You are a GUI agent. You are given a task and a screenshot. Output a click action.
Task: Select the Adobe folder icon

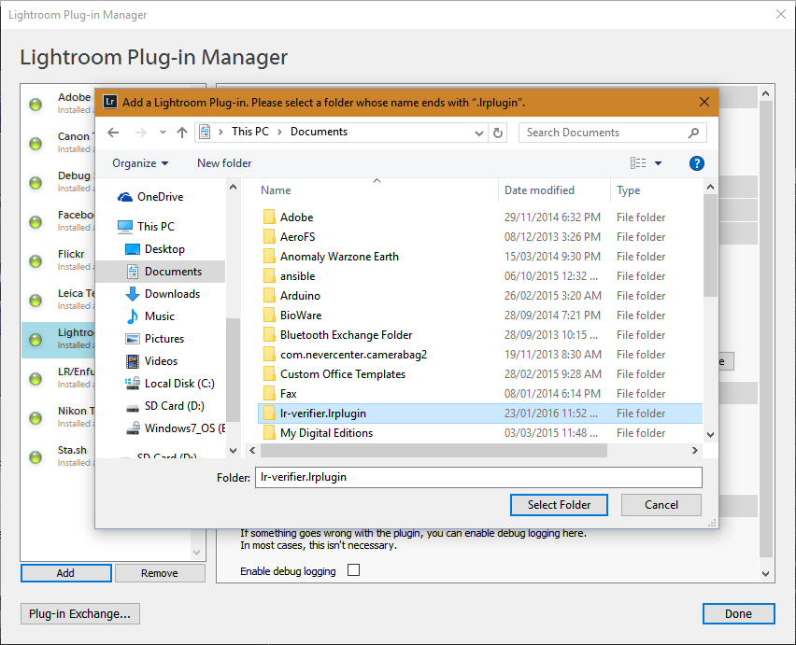269,217
